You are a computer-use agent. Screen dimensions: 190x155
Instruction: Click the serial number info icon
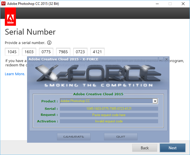(x=49, y=43)
